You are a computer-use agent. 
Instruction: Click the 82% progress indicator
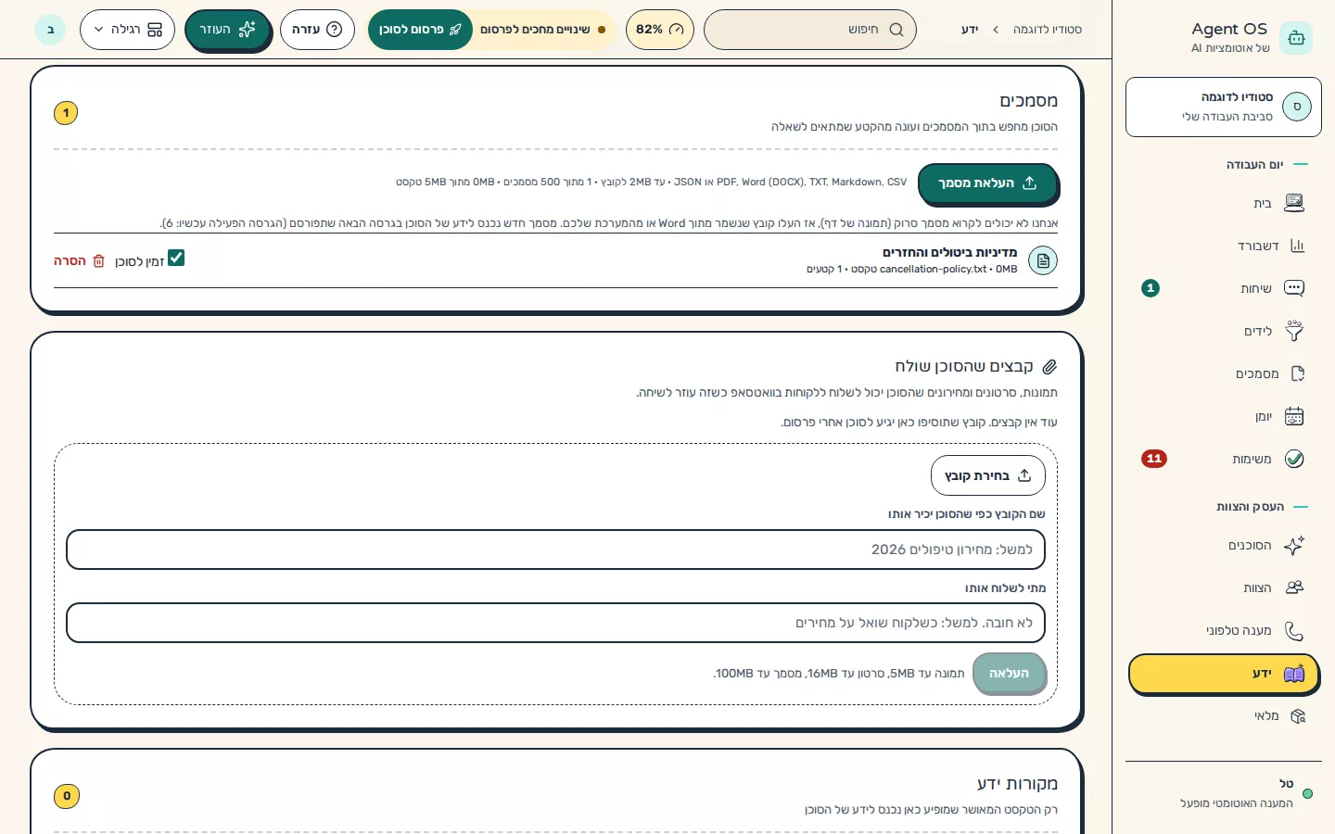click(659, 30)
